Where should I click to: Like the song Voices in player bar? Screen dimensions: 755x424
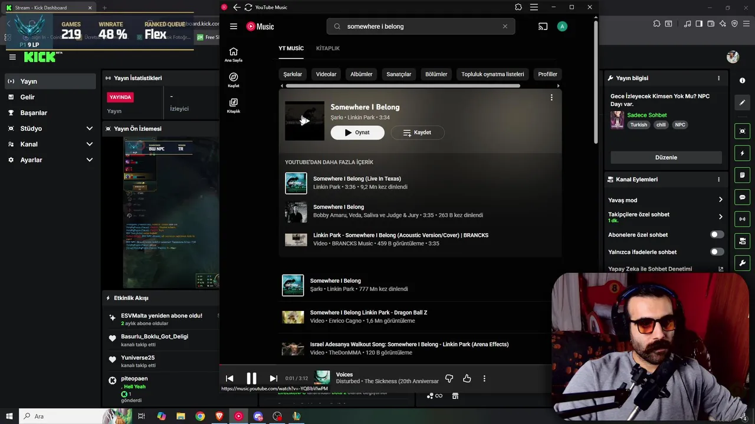(467, 379)
